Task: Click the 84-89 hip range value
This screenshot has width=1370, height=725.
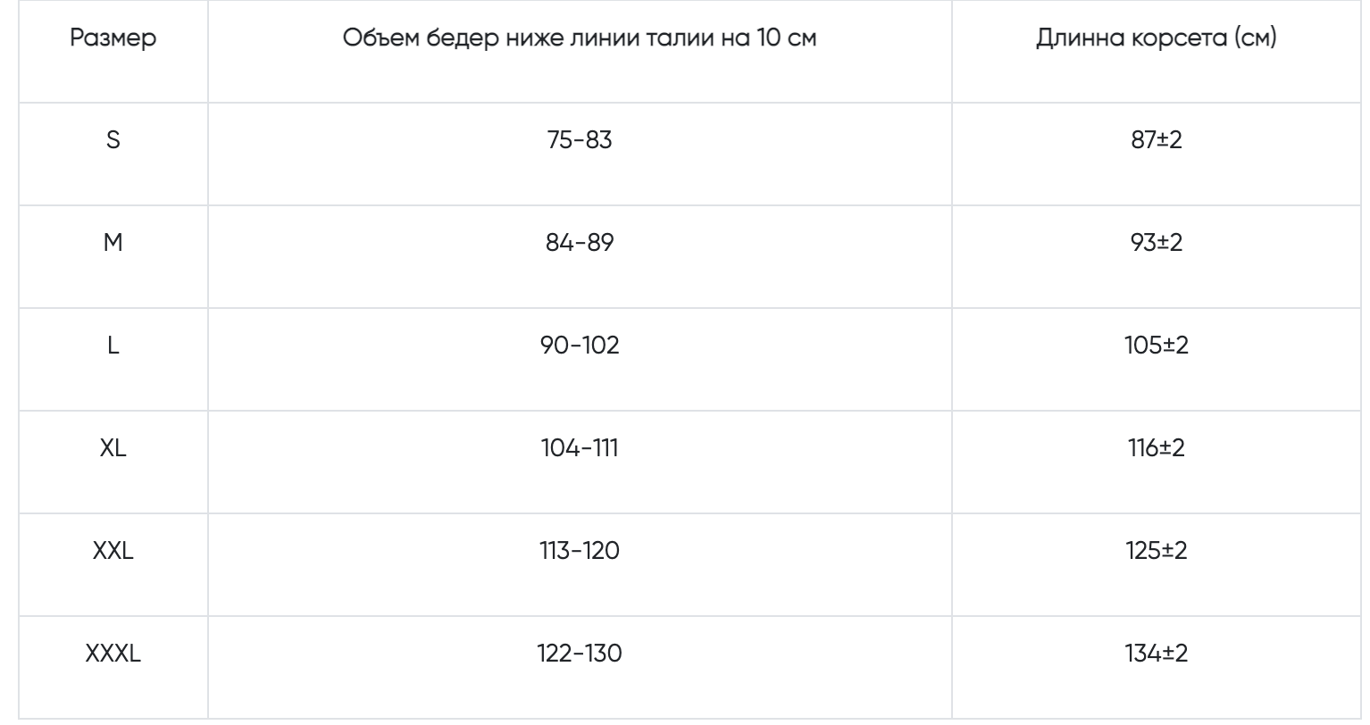Action: click(580, 243)
